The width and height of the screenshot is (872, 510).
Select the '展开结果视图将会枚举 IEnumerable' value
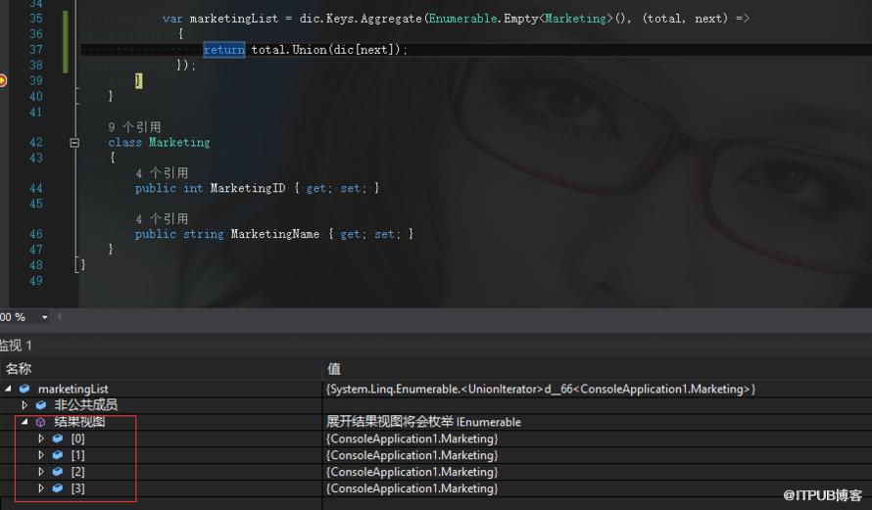pos(424,422)
